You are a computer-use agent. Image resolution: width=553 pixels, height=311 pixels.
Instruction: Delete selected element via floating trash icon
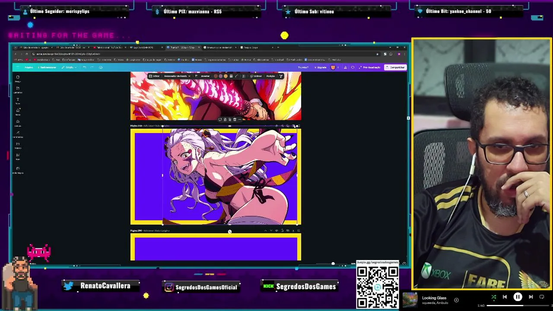click(x=235, y=119)
